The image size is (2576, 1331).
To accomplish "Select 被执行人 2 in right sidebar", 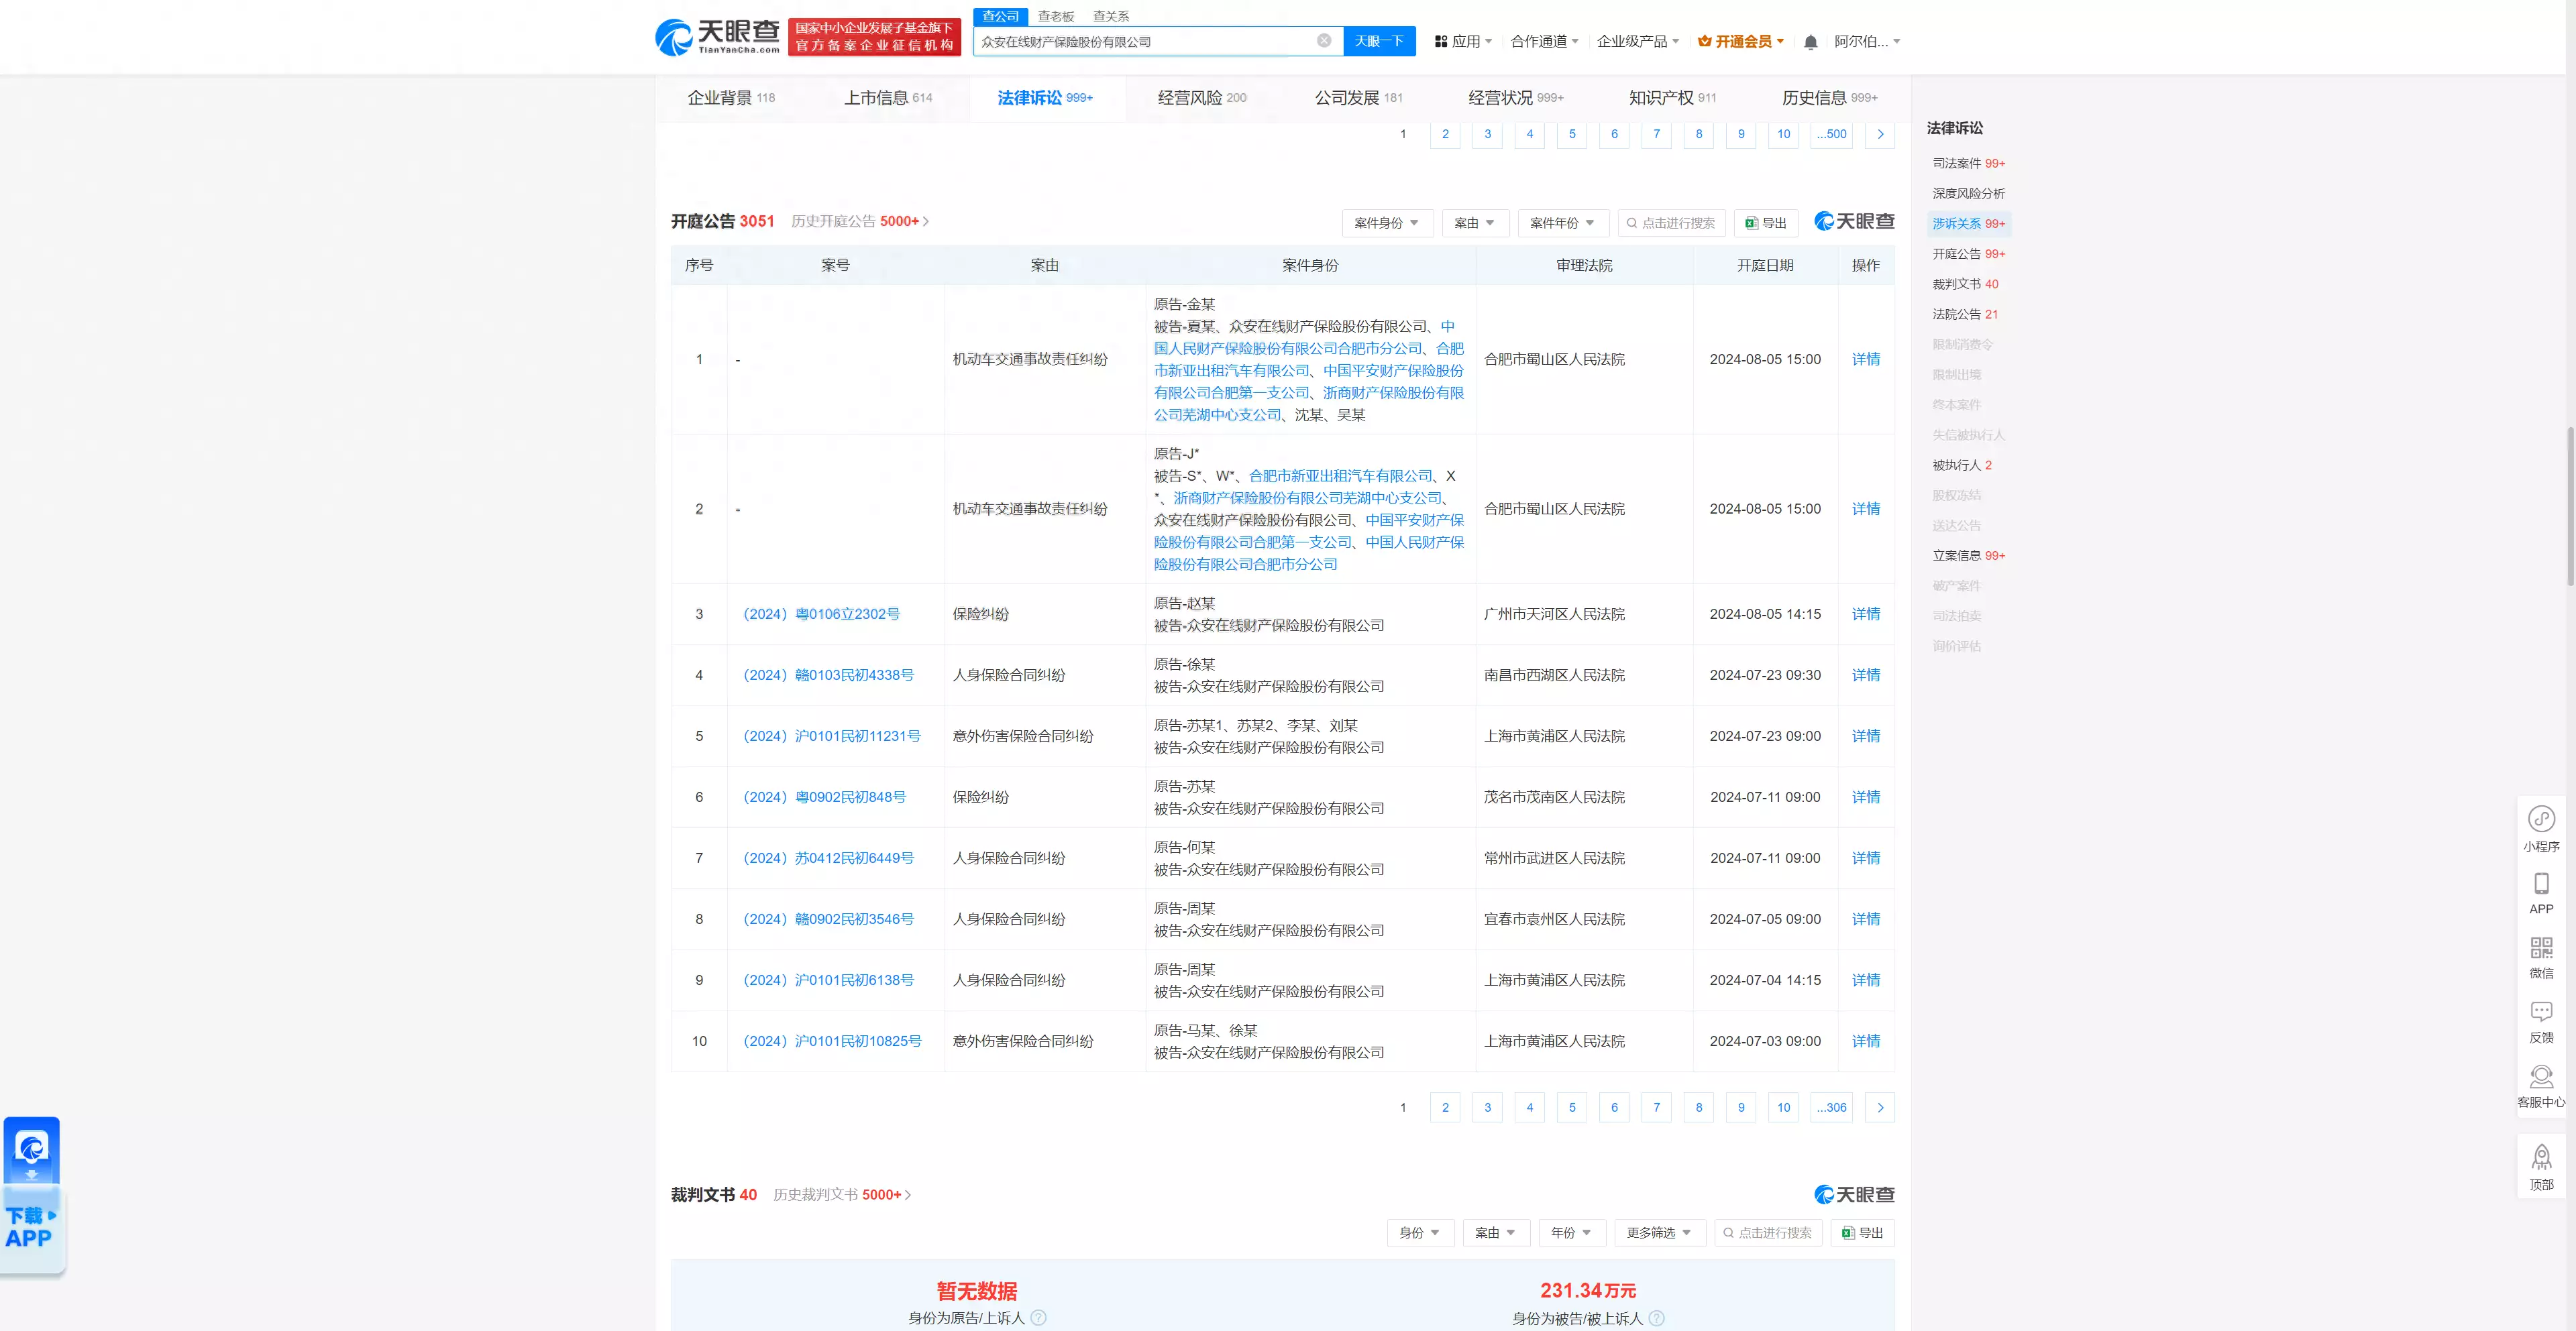I will coord(1962,465).
